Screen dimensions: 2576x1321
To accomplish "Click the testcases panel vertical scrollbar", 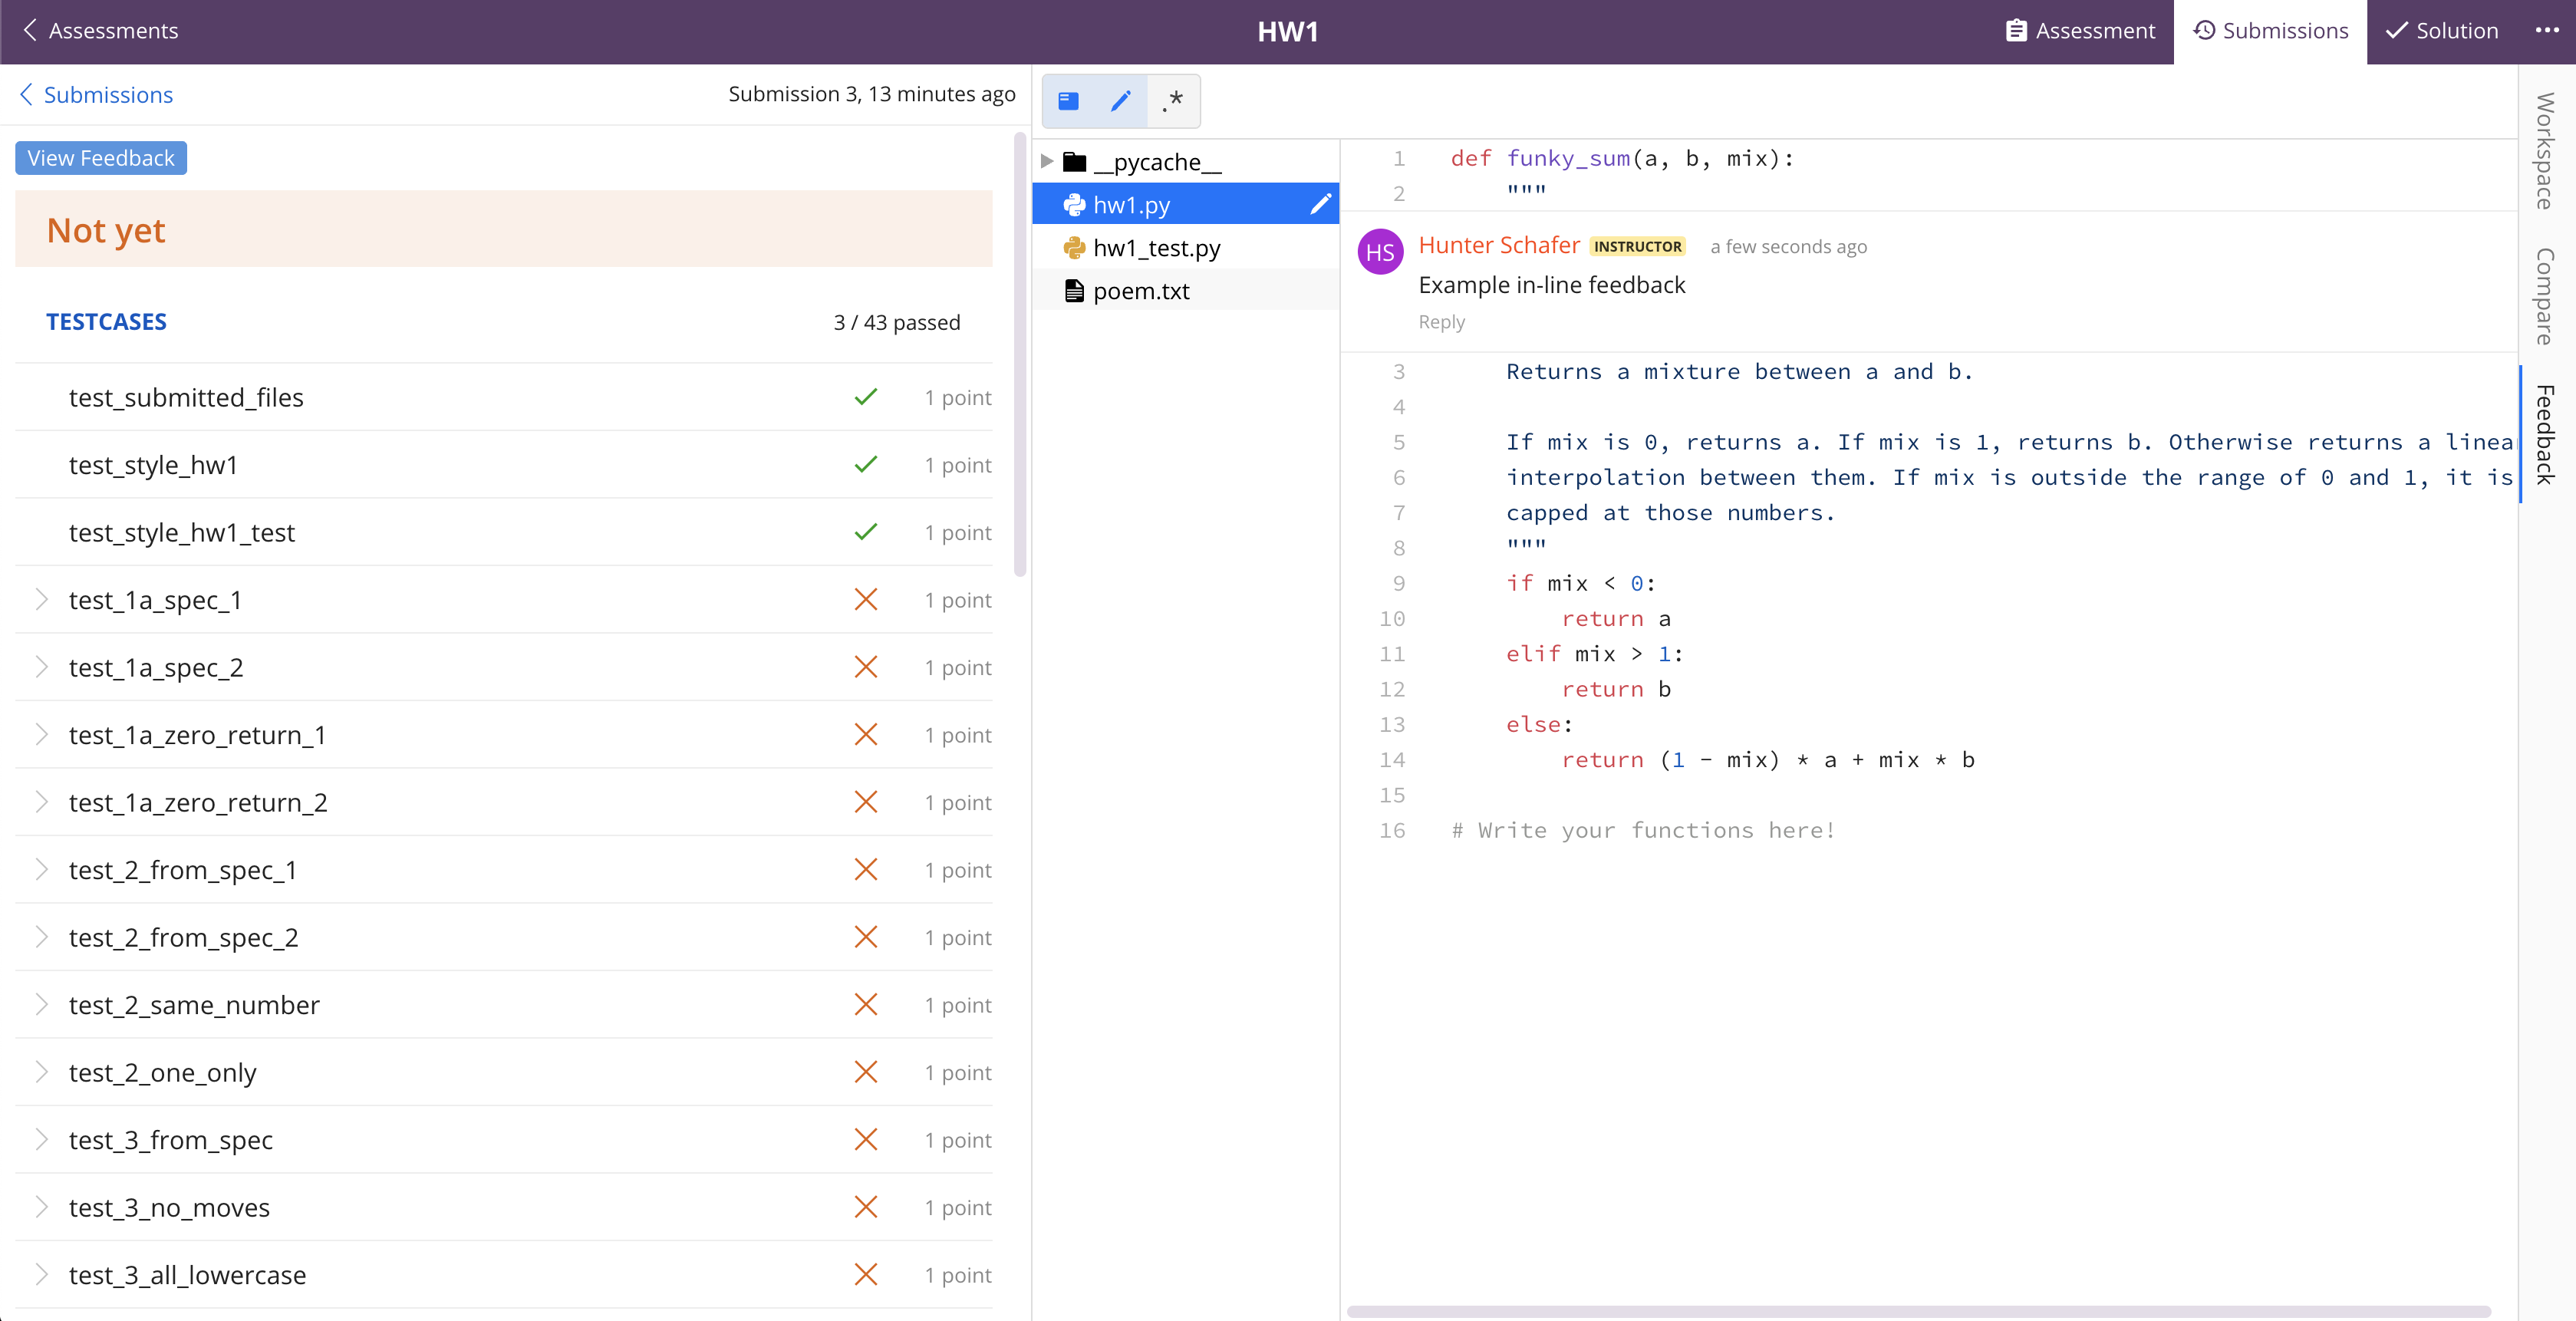I will pos(1020,355).
